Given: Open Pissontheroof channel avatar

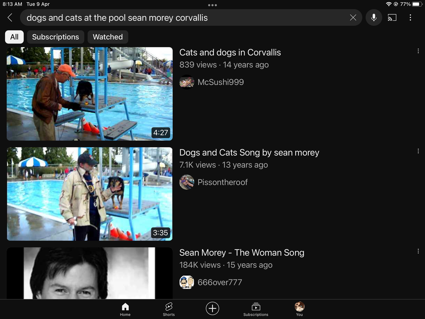Looking at the screenshot, I should (x=187, y=182).
